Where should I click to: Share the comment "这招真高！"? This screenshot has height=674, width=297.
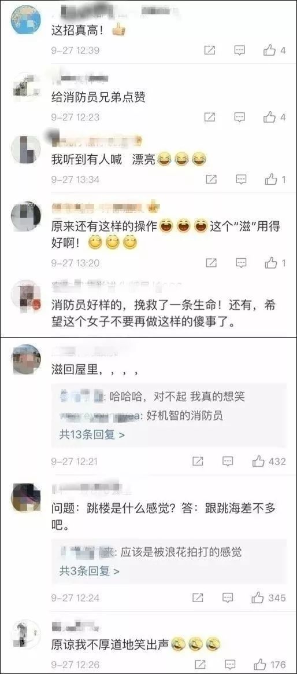coord(209,50)
